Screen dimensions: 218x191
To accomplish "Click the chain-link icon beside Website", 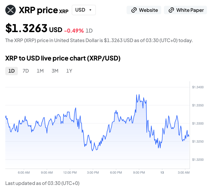I will [134, 10].
